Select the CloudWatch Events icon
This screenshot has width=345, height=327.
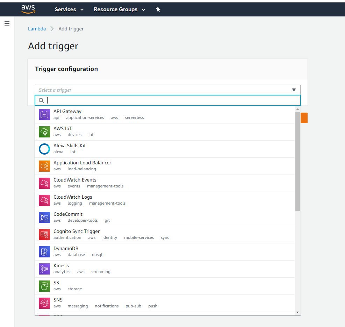click(44, 183)
